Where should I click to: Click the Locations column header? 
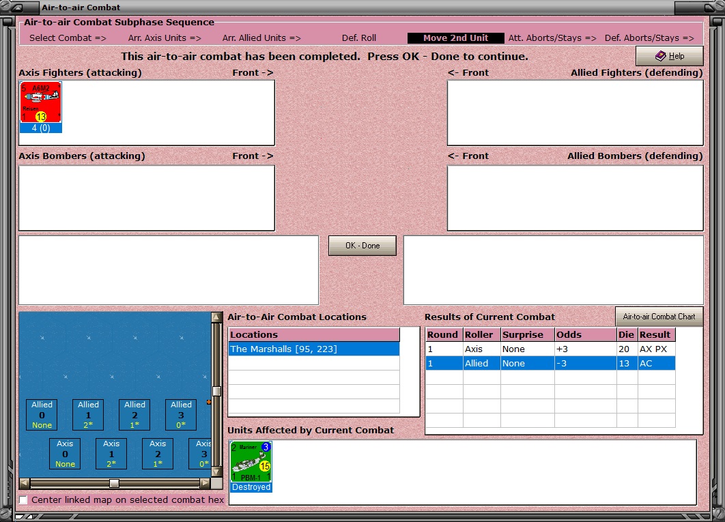[x=314, y=335]
